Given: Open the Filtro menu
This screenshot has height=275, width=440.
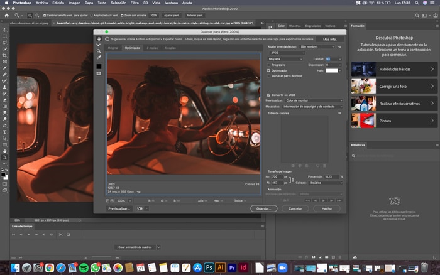Looking at the screenshot, I should tap(135, 3).
